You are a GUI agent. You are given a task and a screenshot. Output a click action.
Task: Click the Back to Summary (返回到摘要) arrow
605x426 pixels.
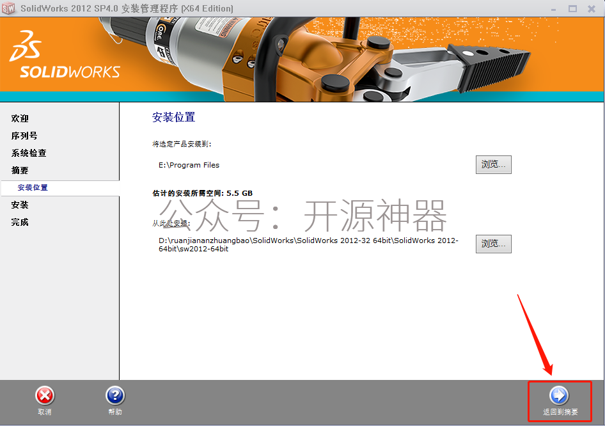click(x=559, y=395)
